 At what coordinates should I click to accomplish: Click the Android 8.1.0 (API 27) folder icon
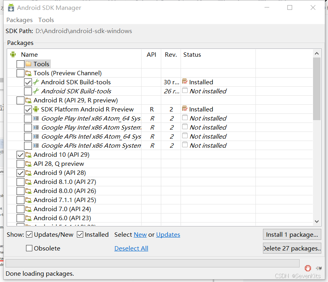[28, 182]
